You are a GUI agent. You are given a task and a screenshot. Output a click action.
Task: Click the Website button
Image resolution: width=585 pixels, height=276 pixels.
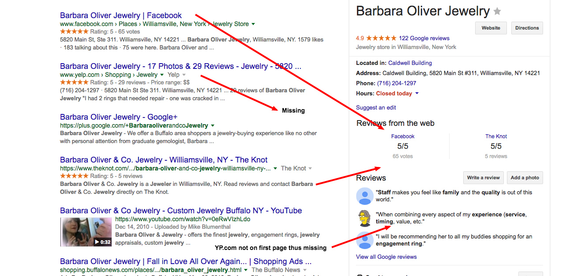click(x=491, y=28)
